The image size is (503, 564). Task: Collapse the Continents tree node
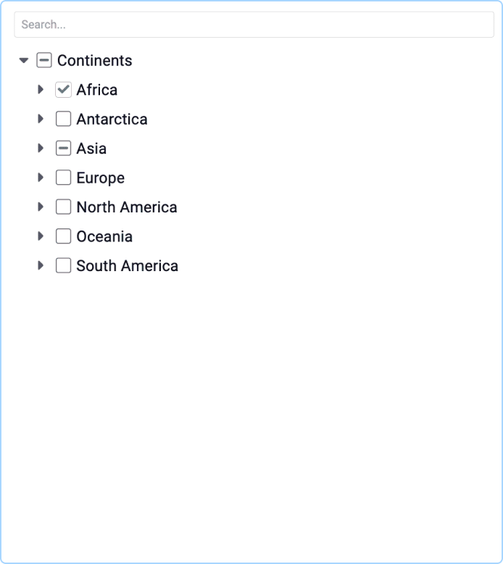point(24,60)
